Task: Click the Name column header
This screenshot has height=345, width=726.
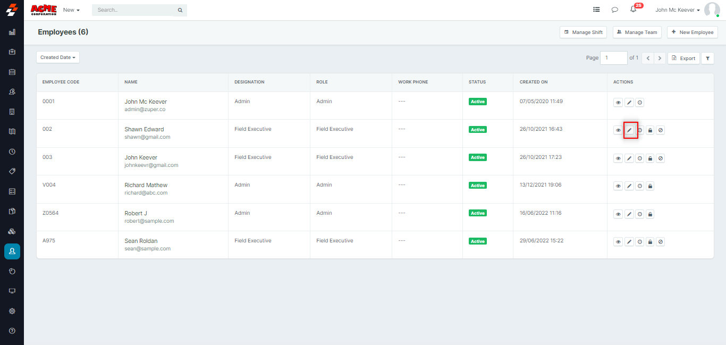Action: [x=131, y=82]
